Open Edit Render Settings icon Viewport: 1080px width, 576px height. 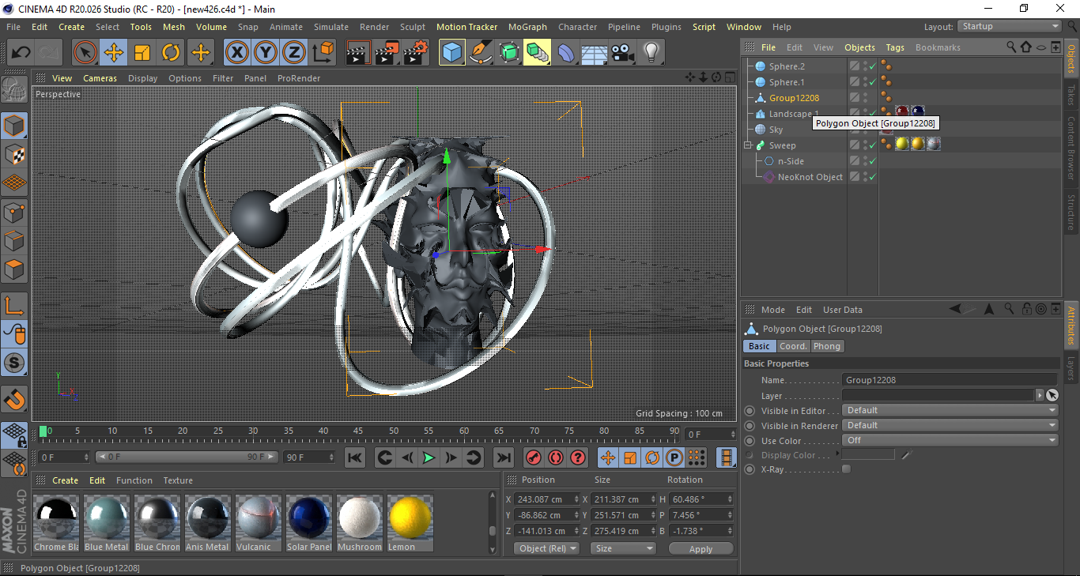click(x=415, y=53)
